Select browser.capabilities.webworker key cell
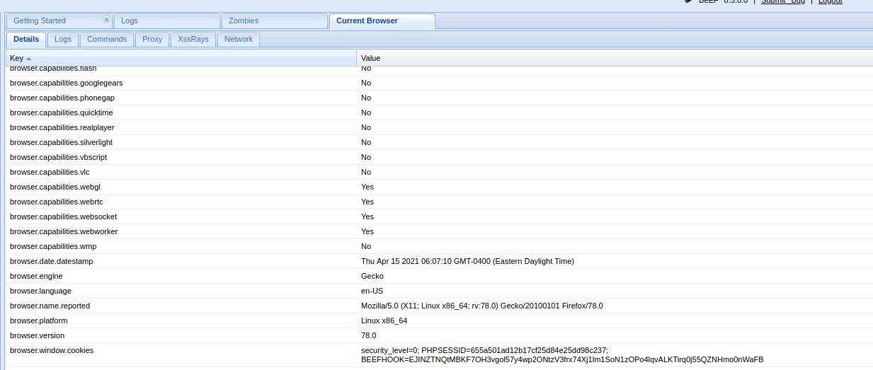 pyautogui.click(x=64, y=231)
